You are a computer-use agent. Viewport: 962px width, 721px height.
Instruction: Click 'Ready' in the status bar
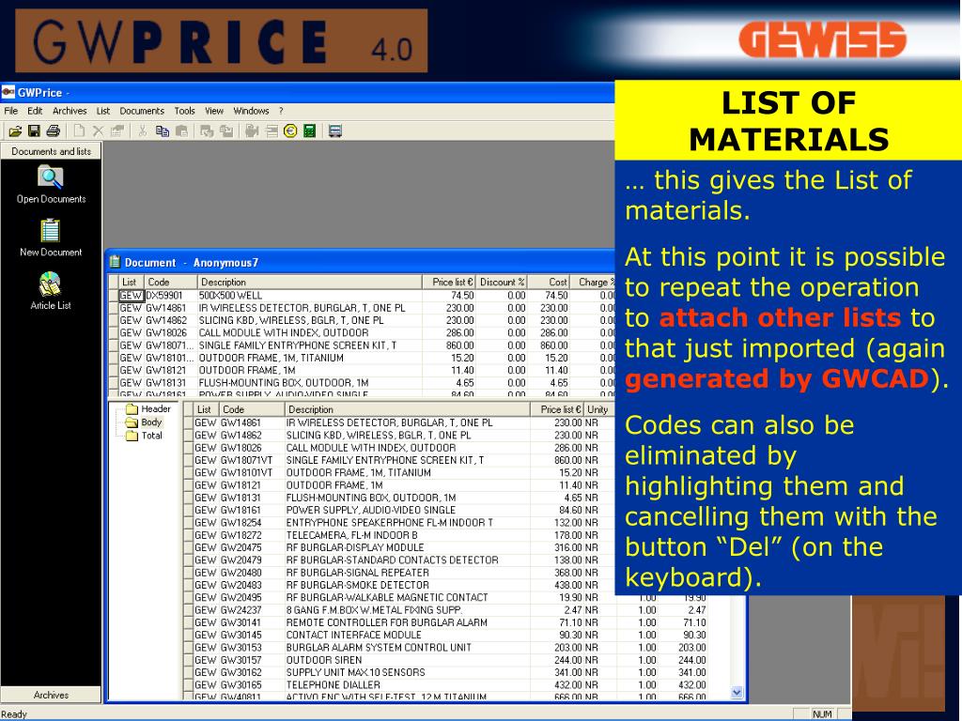coord(14,714)
